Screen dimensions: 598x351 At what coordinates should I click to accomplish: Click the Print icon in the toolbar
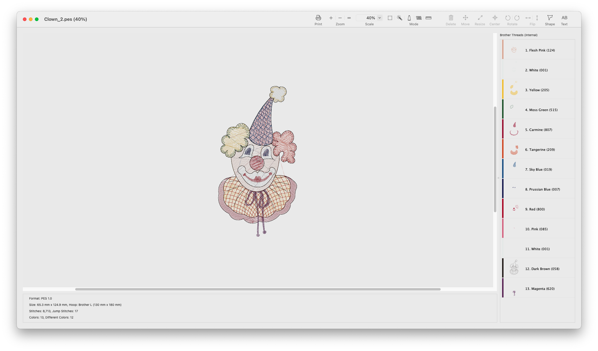tap(318, 18)
